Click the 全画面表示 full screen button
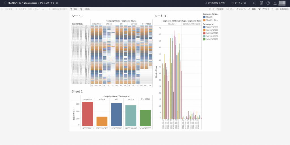 click(x=282, y=9)
